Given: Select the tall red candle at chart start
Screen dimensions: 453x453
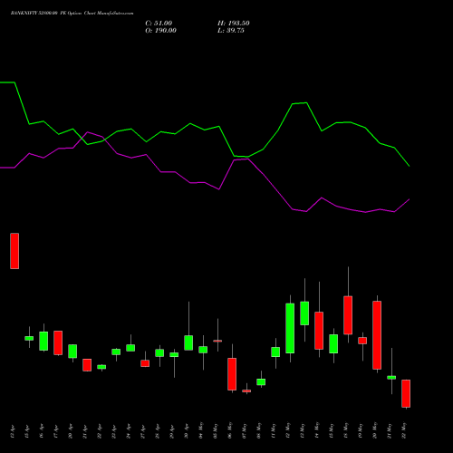Looking at the screenshot, I should click(x=14, y=251).
